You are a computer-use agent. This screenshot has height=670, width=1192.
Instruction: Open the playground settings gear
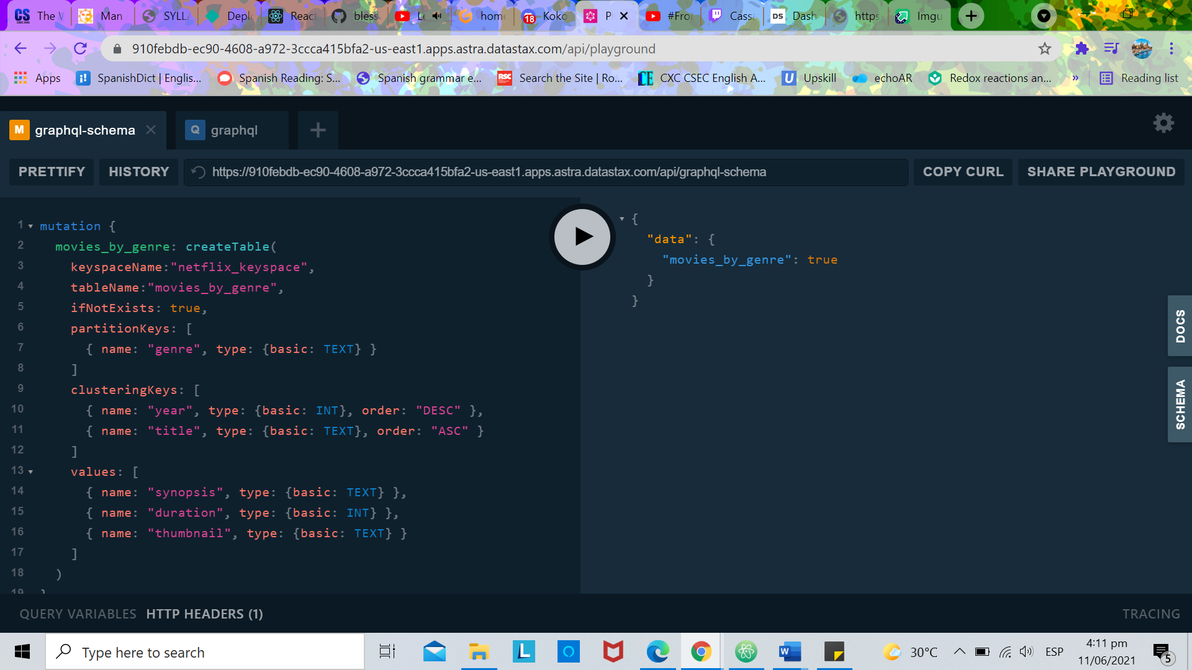pyautogui.click(x=1163, y=123)
